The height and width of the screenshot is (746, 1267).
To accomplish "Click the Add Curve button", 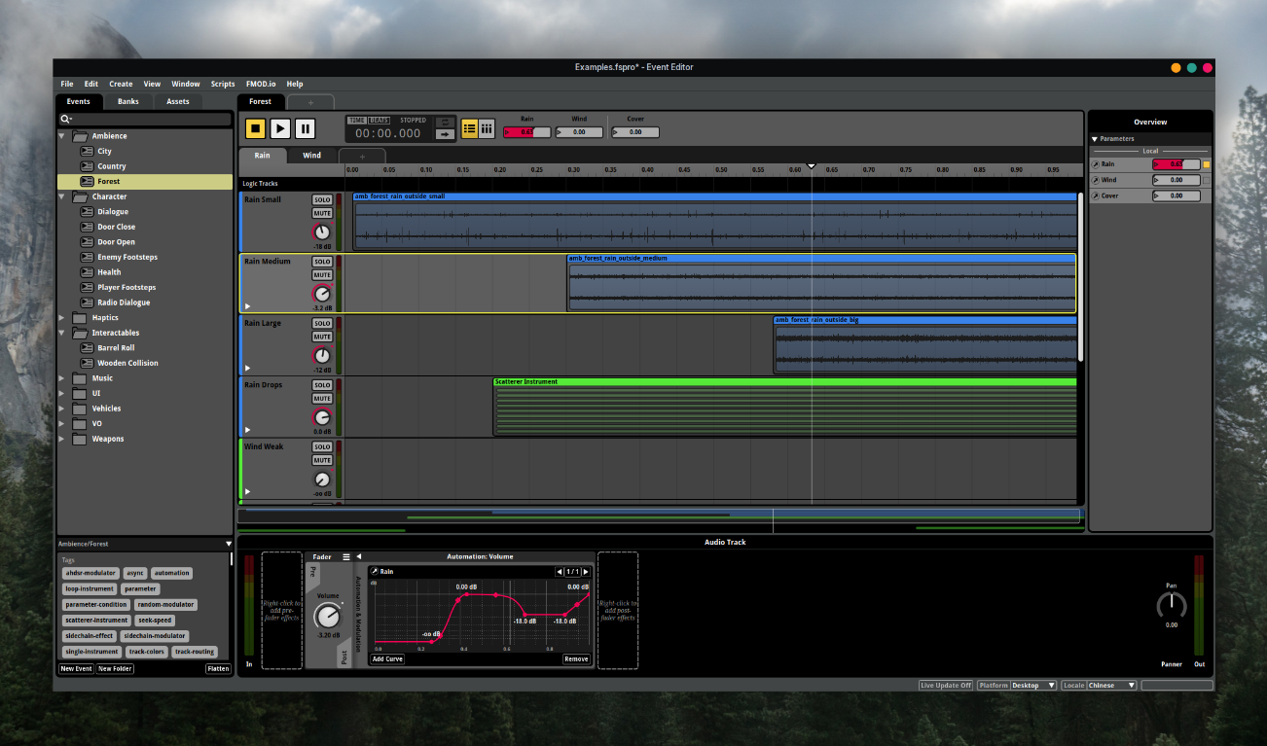I will [x=387, y=659].
